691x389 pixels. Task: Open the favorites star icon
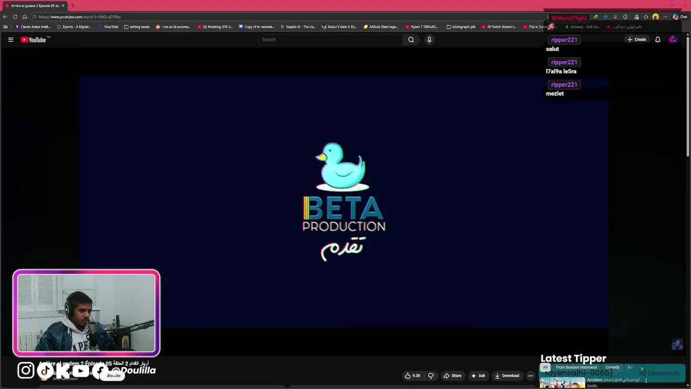(x=646, y=17)
